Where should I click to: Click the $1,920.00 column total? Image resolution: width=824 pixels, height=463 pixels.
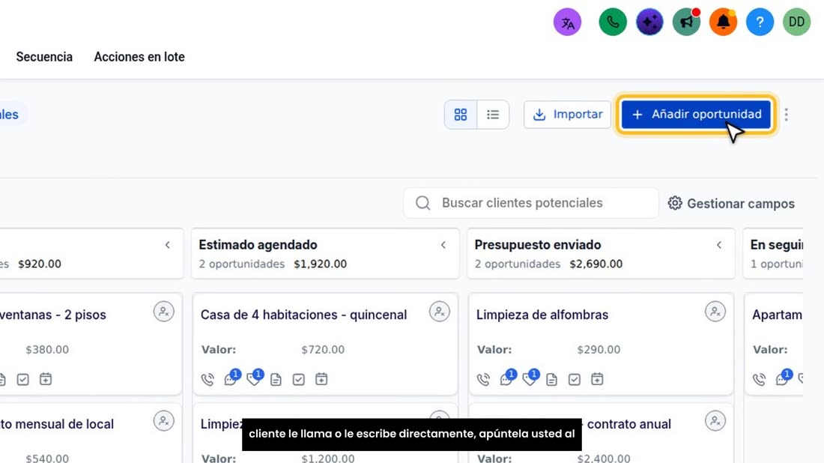point(320,264)
